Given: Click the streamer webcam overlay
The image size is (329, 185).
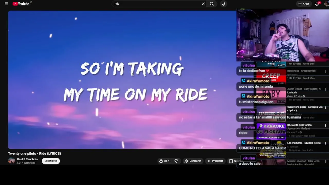Looking at the screenshot, I should (283, 35).
